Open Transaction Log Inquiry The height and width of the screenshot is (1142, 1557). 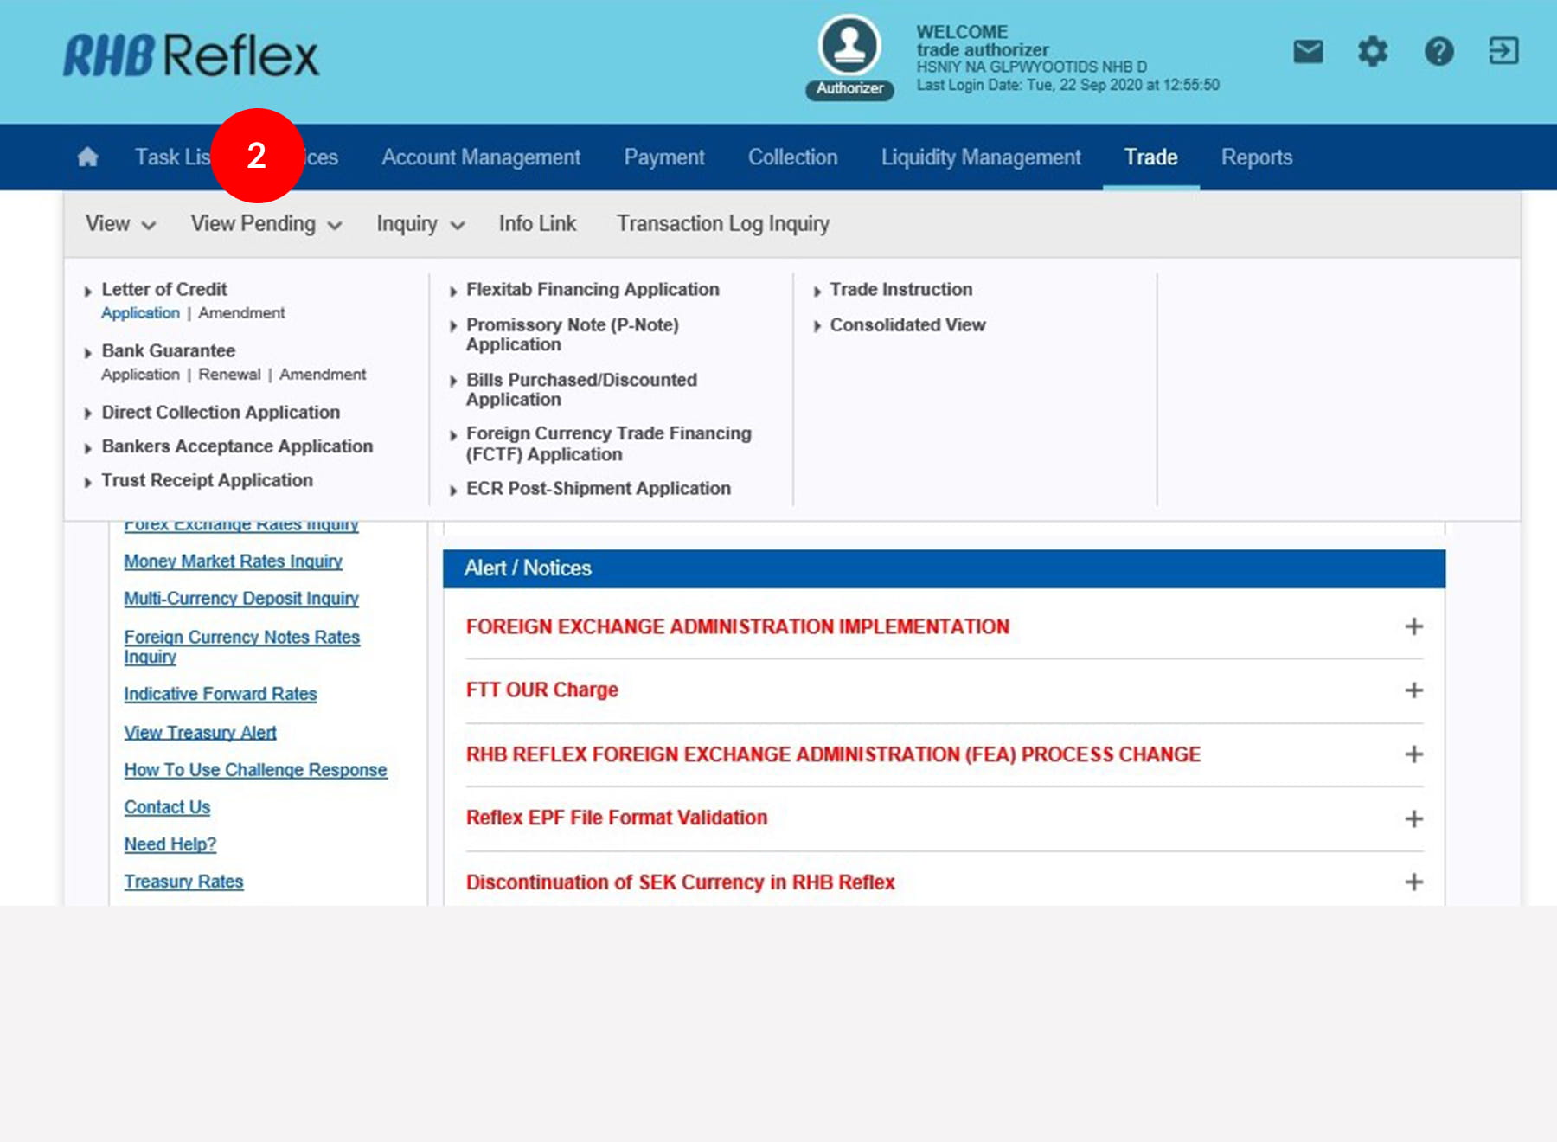pos(722,224)
